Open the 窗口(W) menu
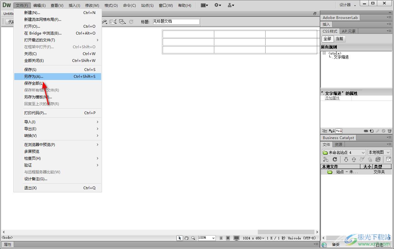394x249 pixels. coord(166,5)
